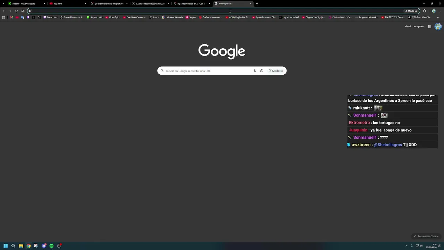This screenshot has height=250, width=444.
Task: Click the Google logo
Action: (x=222, y=51)
